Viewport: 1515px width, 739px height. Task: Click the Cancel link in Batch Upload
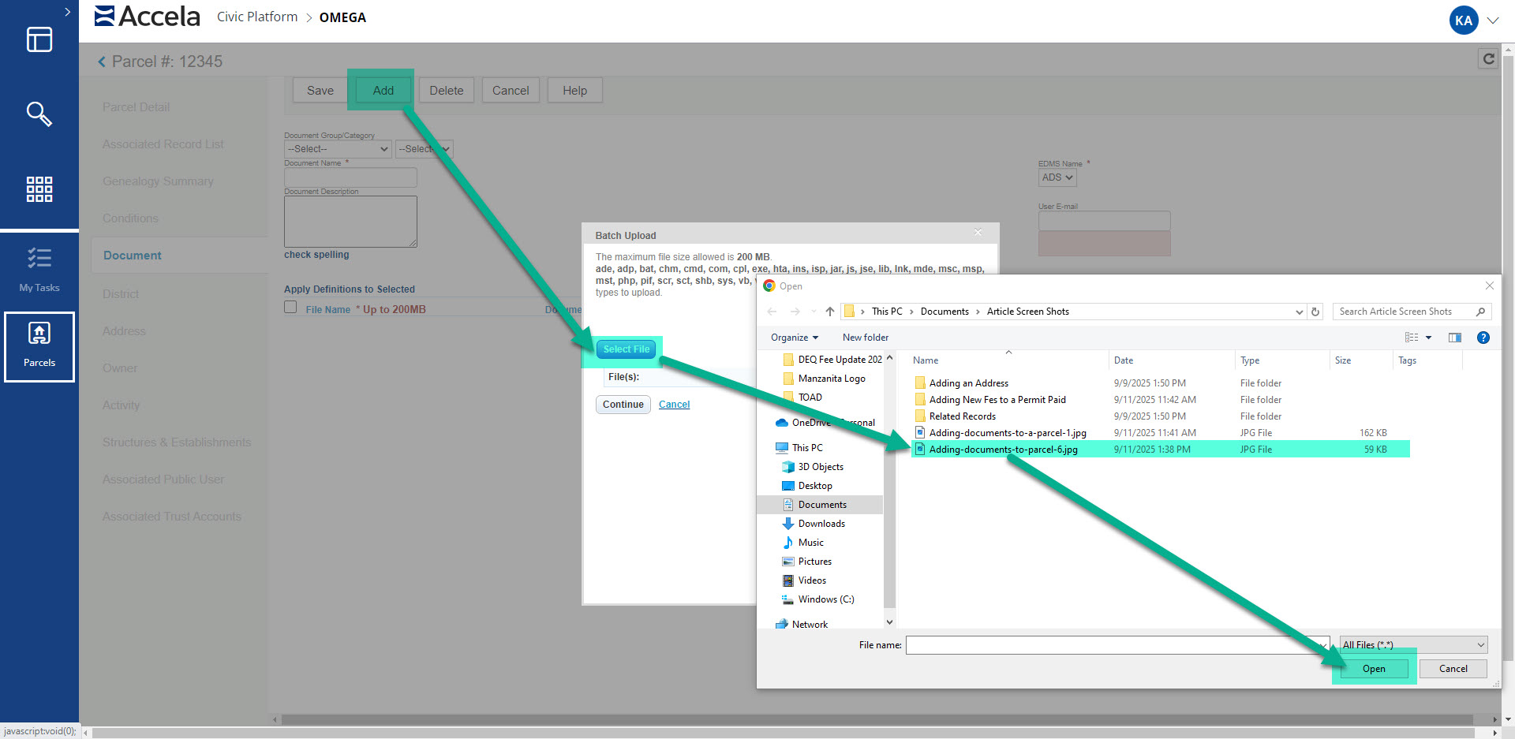(x=674, y=405)
